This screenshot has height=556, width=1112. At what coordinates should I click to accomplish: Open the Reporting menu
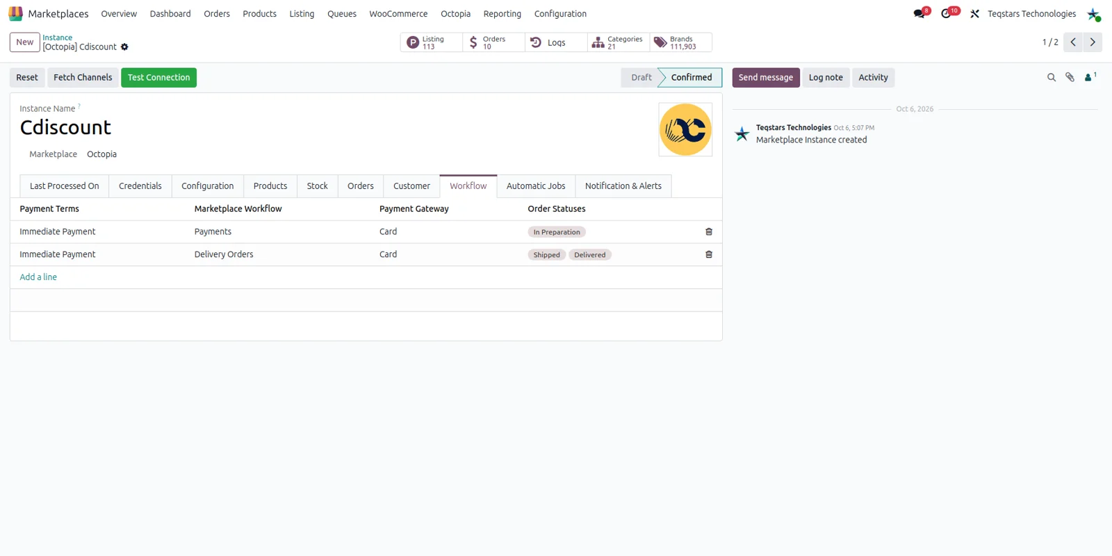pos(502,14)
